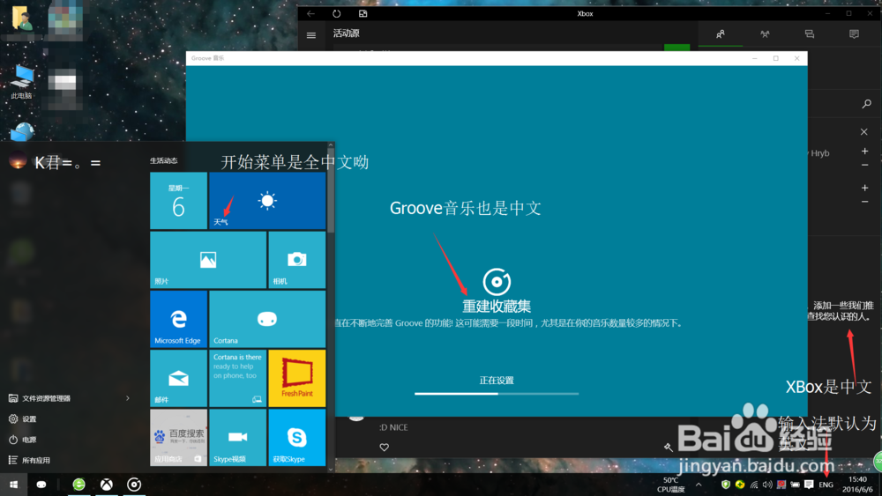Open the Xbox friends tab
Screen dimensions: 882x496
click(x=720, y=34)
